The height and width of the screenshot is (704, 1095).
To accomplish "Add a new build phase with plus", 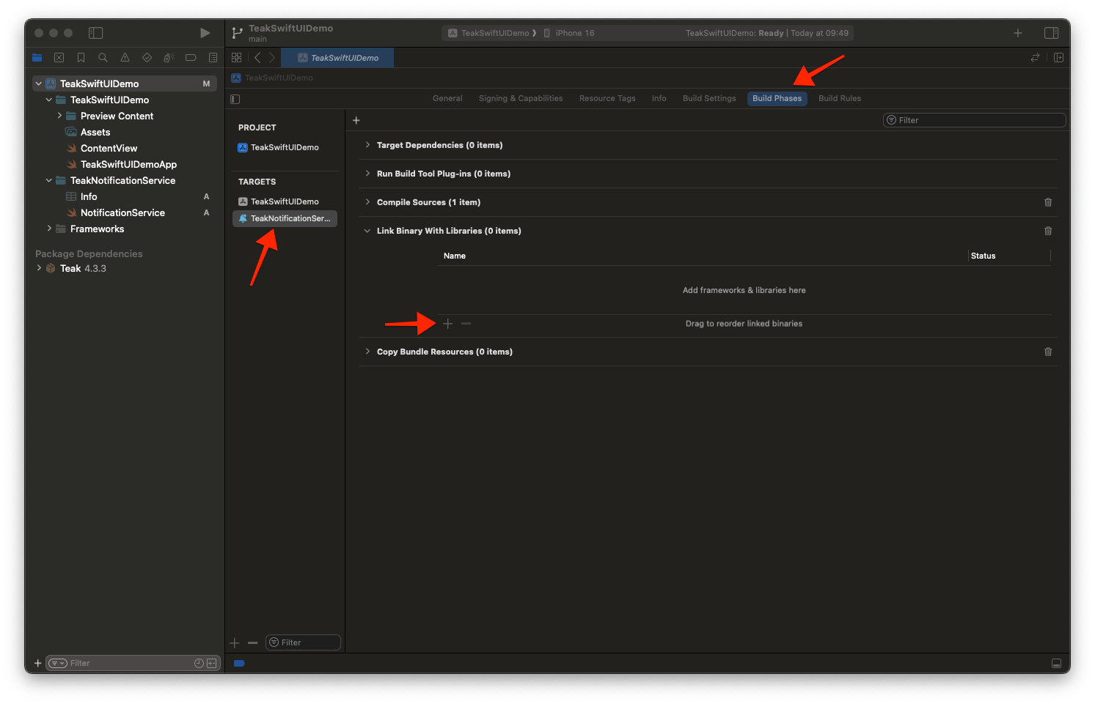I will 356,120.
